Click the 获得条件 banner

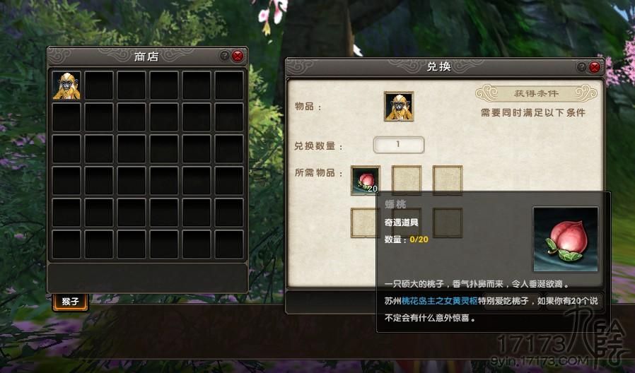536,93
